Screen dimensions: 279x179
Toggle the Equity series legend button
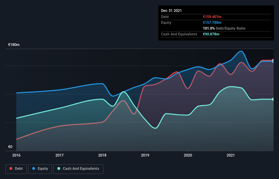click(x=40, y=169)
